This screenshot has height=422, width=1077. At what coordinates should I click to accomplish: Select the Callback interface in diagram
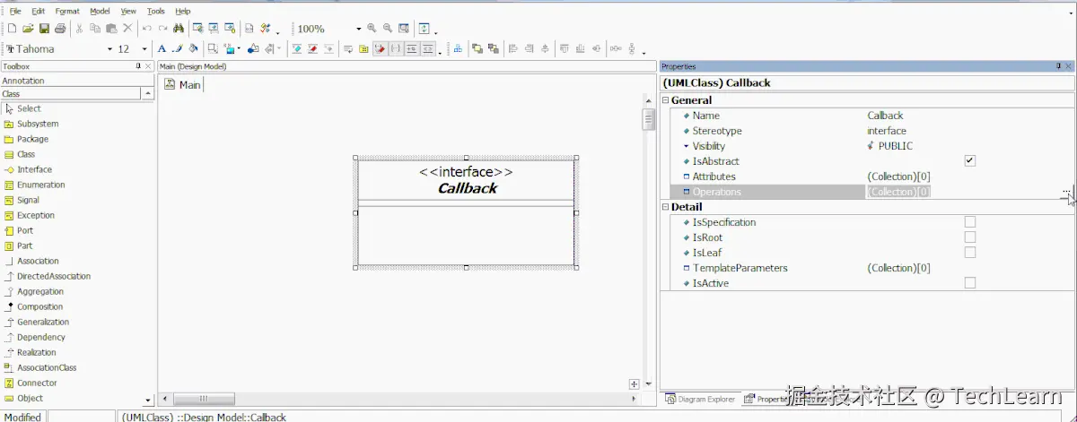pyautogui.click(x=466, y=212)
